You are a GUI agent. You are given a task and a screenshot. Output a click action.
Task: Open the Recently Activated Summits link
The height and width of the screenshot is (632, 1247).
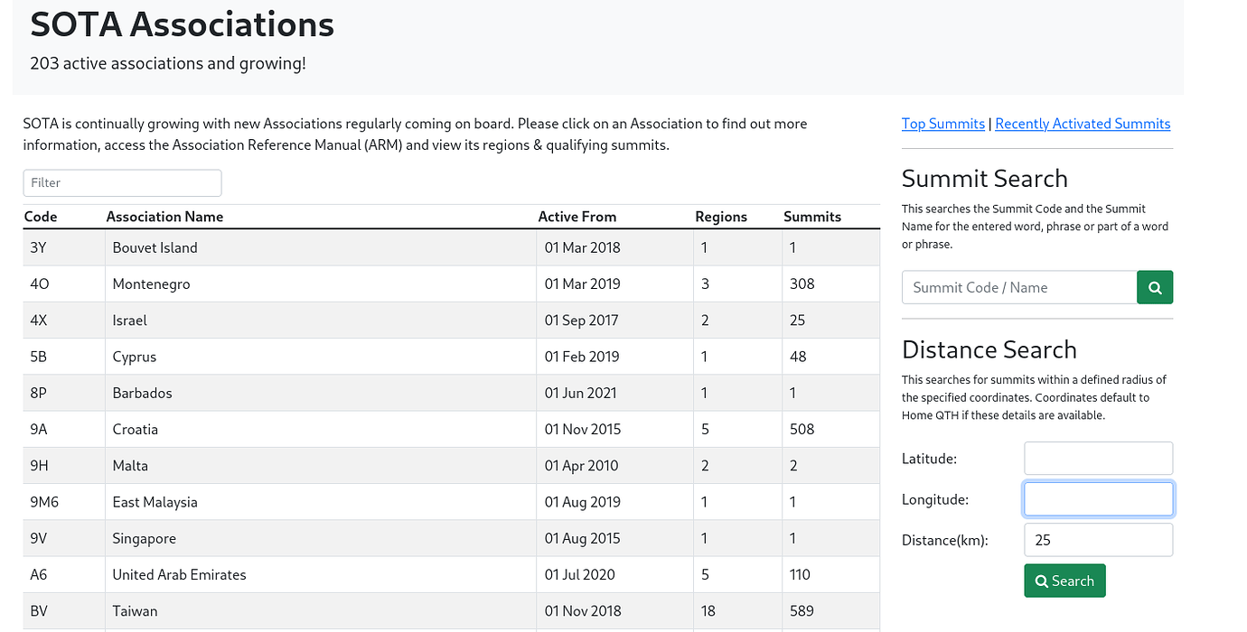pos(1082,124)
